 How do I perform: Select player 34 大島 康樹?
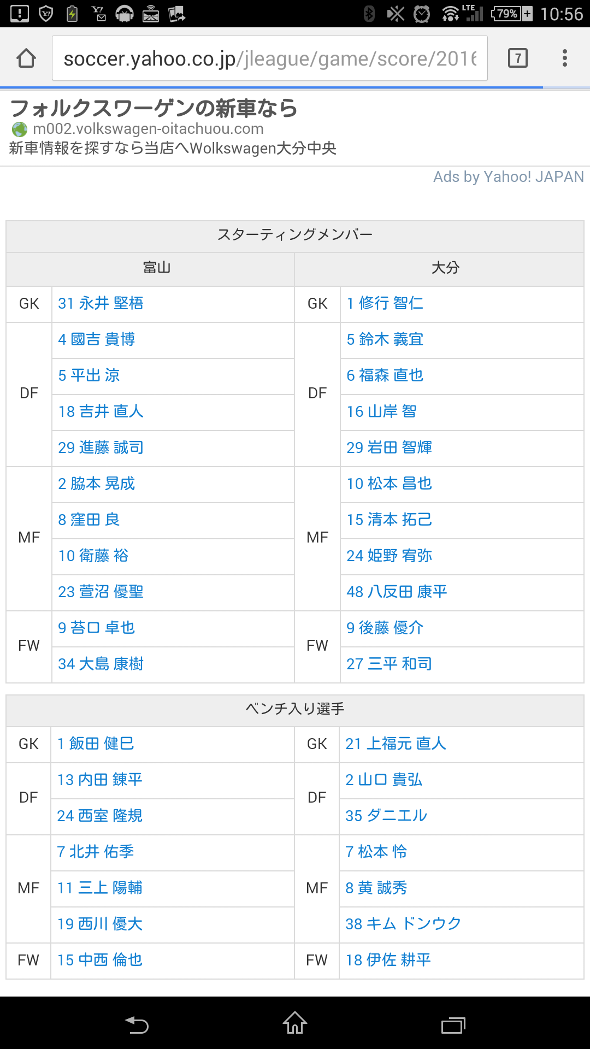pyautogui.click(x=101, y=664)
